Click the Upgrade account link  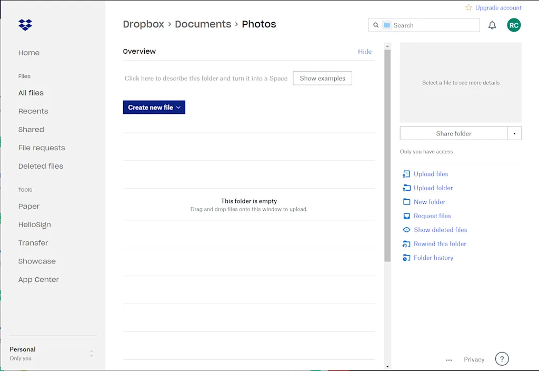point(498,7)
